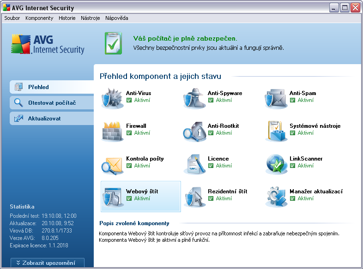This screenshot has width=363, height=269.
Task: Open the LinkScanner globe icon
Action: point(276,164)
